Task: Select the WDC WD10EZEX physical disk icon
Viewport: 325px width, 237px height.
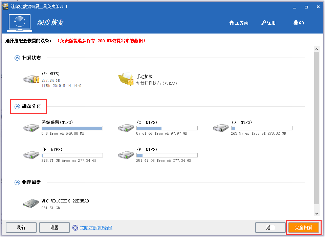Action: (31, 203)
